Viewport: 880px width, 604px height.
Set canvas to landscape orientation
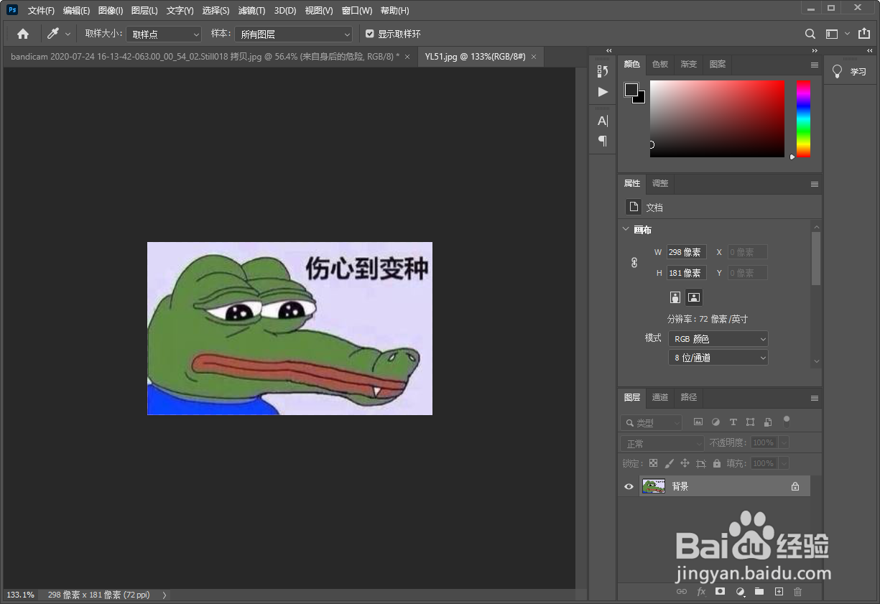click(694, 297)
